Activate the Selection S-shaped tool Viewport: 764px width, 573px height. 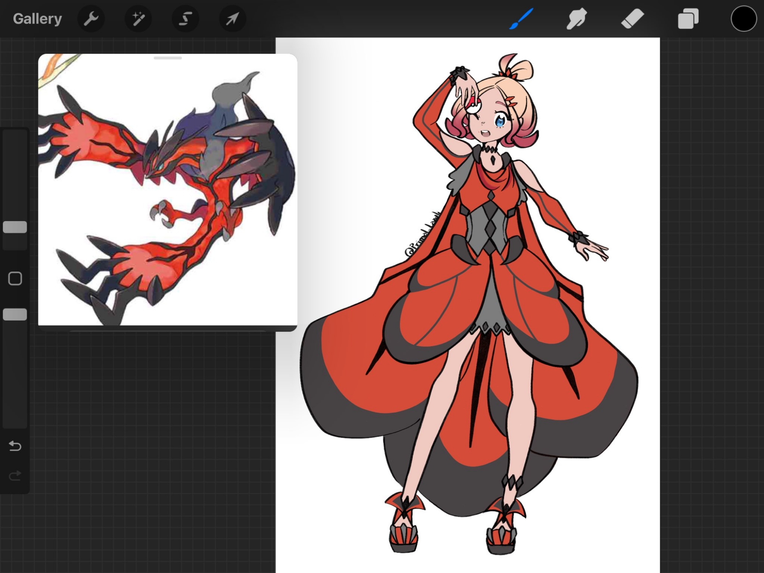(x=185, y=19)
